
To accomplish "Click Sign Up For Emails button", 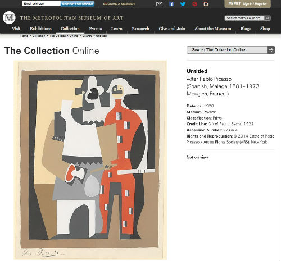I will coord(78,4).
